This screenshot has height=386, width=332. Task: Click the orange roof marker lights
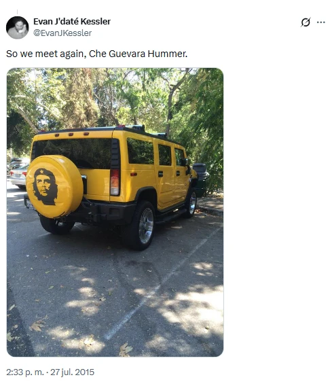pos(71,134)
